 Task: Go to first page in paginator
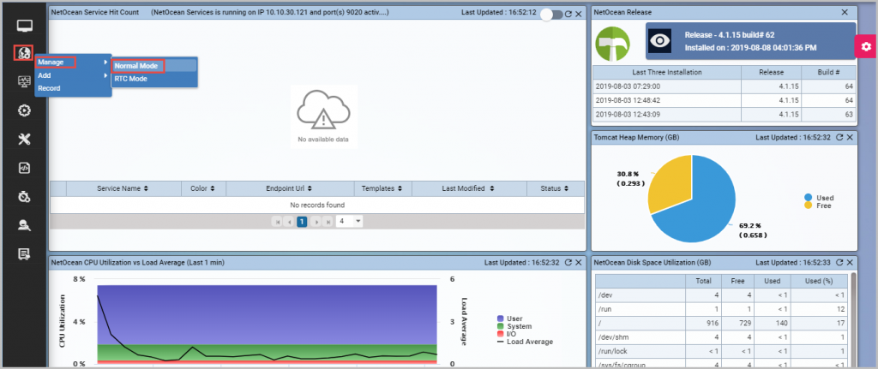(277, 222)
